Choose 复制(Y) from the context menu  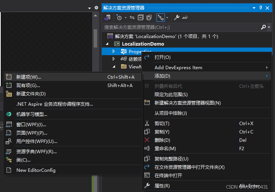(206, 132)
